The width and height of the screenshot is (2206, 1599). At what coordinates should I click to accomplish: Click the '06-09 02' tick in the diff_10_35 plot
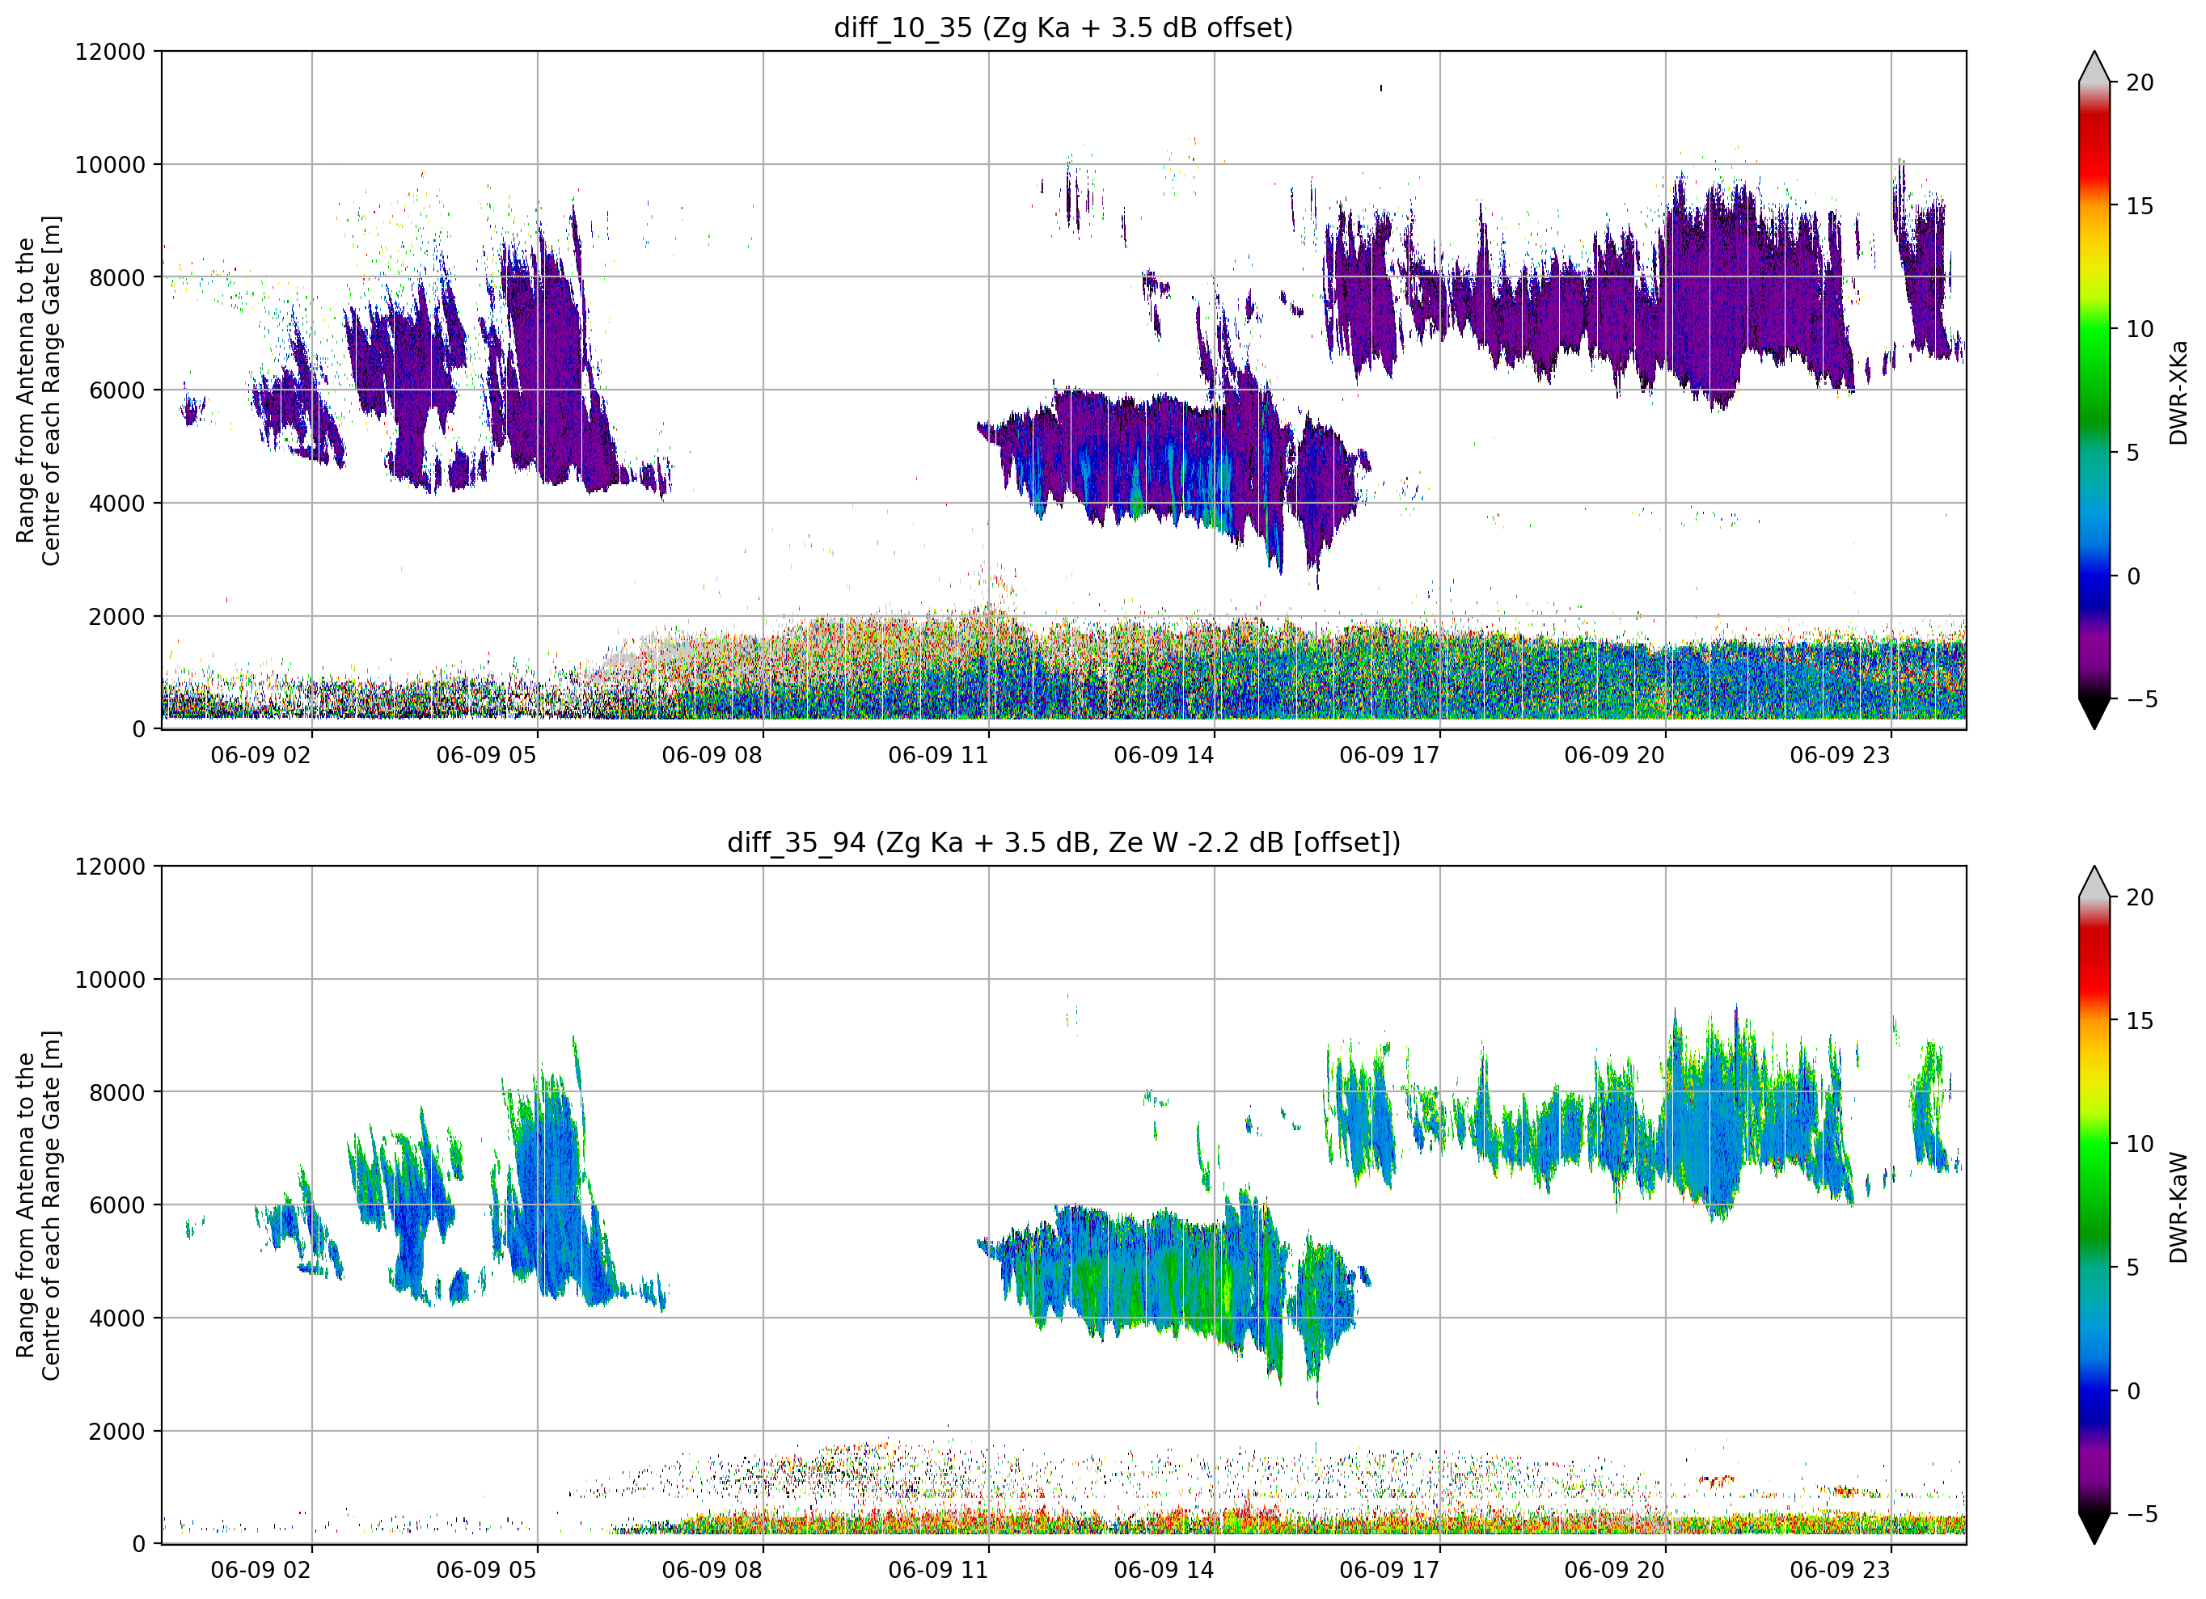point(260,756)
